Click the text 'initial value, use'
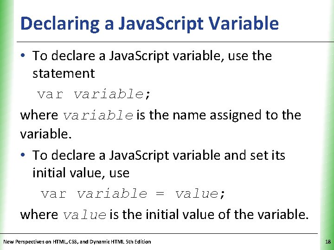The image size is (334, 250). (81, 173)
